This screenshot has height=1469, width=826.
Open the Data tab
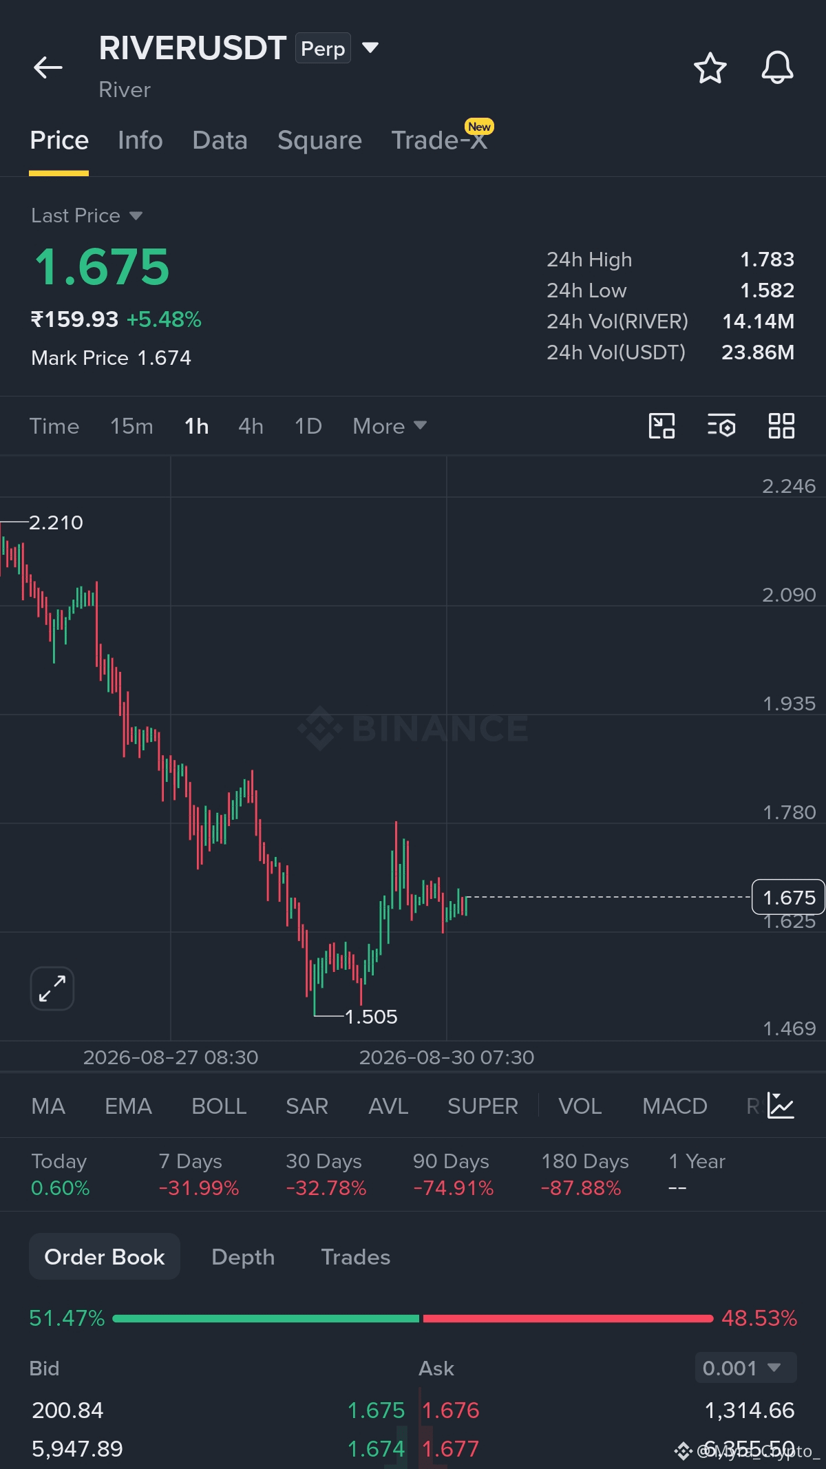(220, 140)
